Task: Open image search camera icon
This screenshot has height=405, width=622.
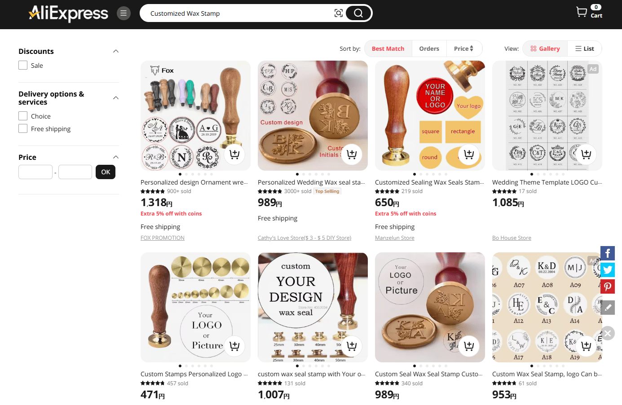Action: click(x=339, y=13)
